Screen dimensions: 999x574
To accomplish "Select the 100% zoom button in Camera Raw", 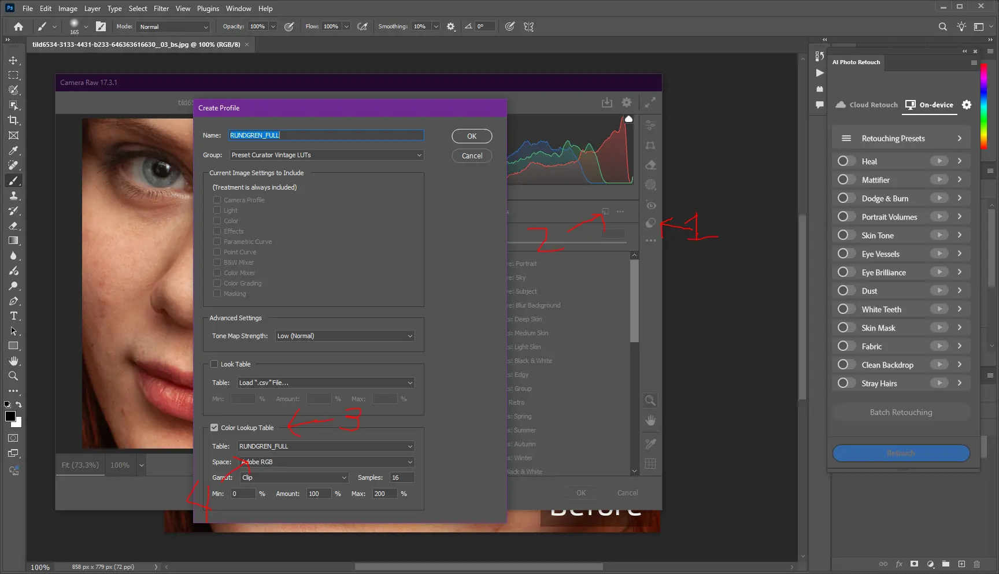I will coord(120,465).
